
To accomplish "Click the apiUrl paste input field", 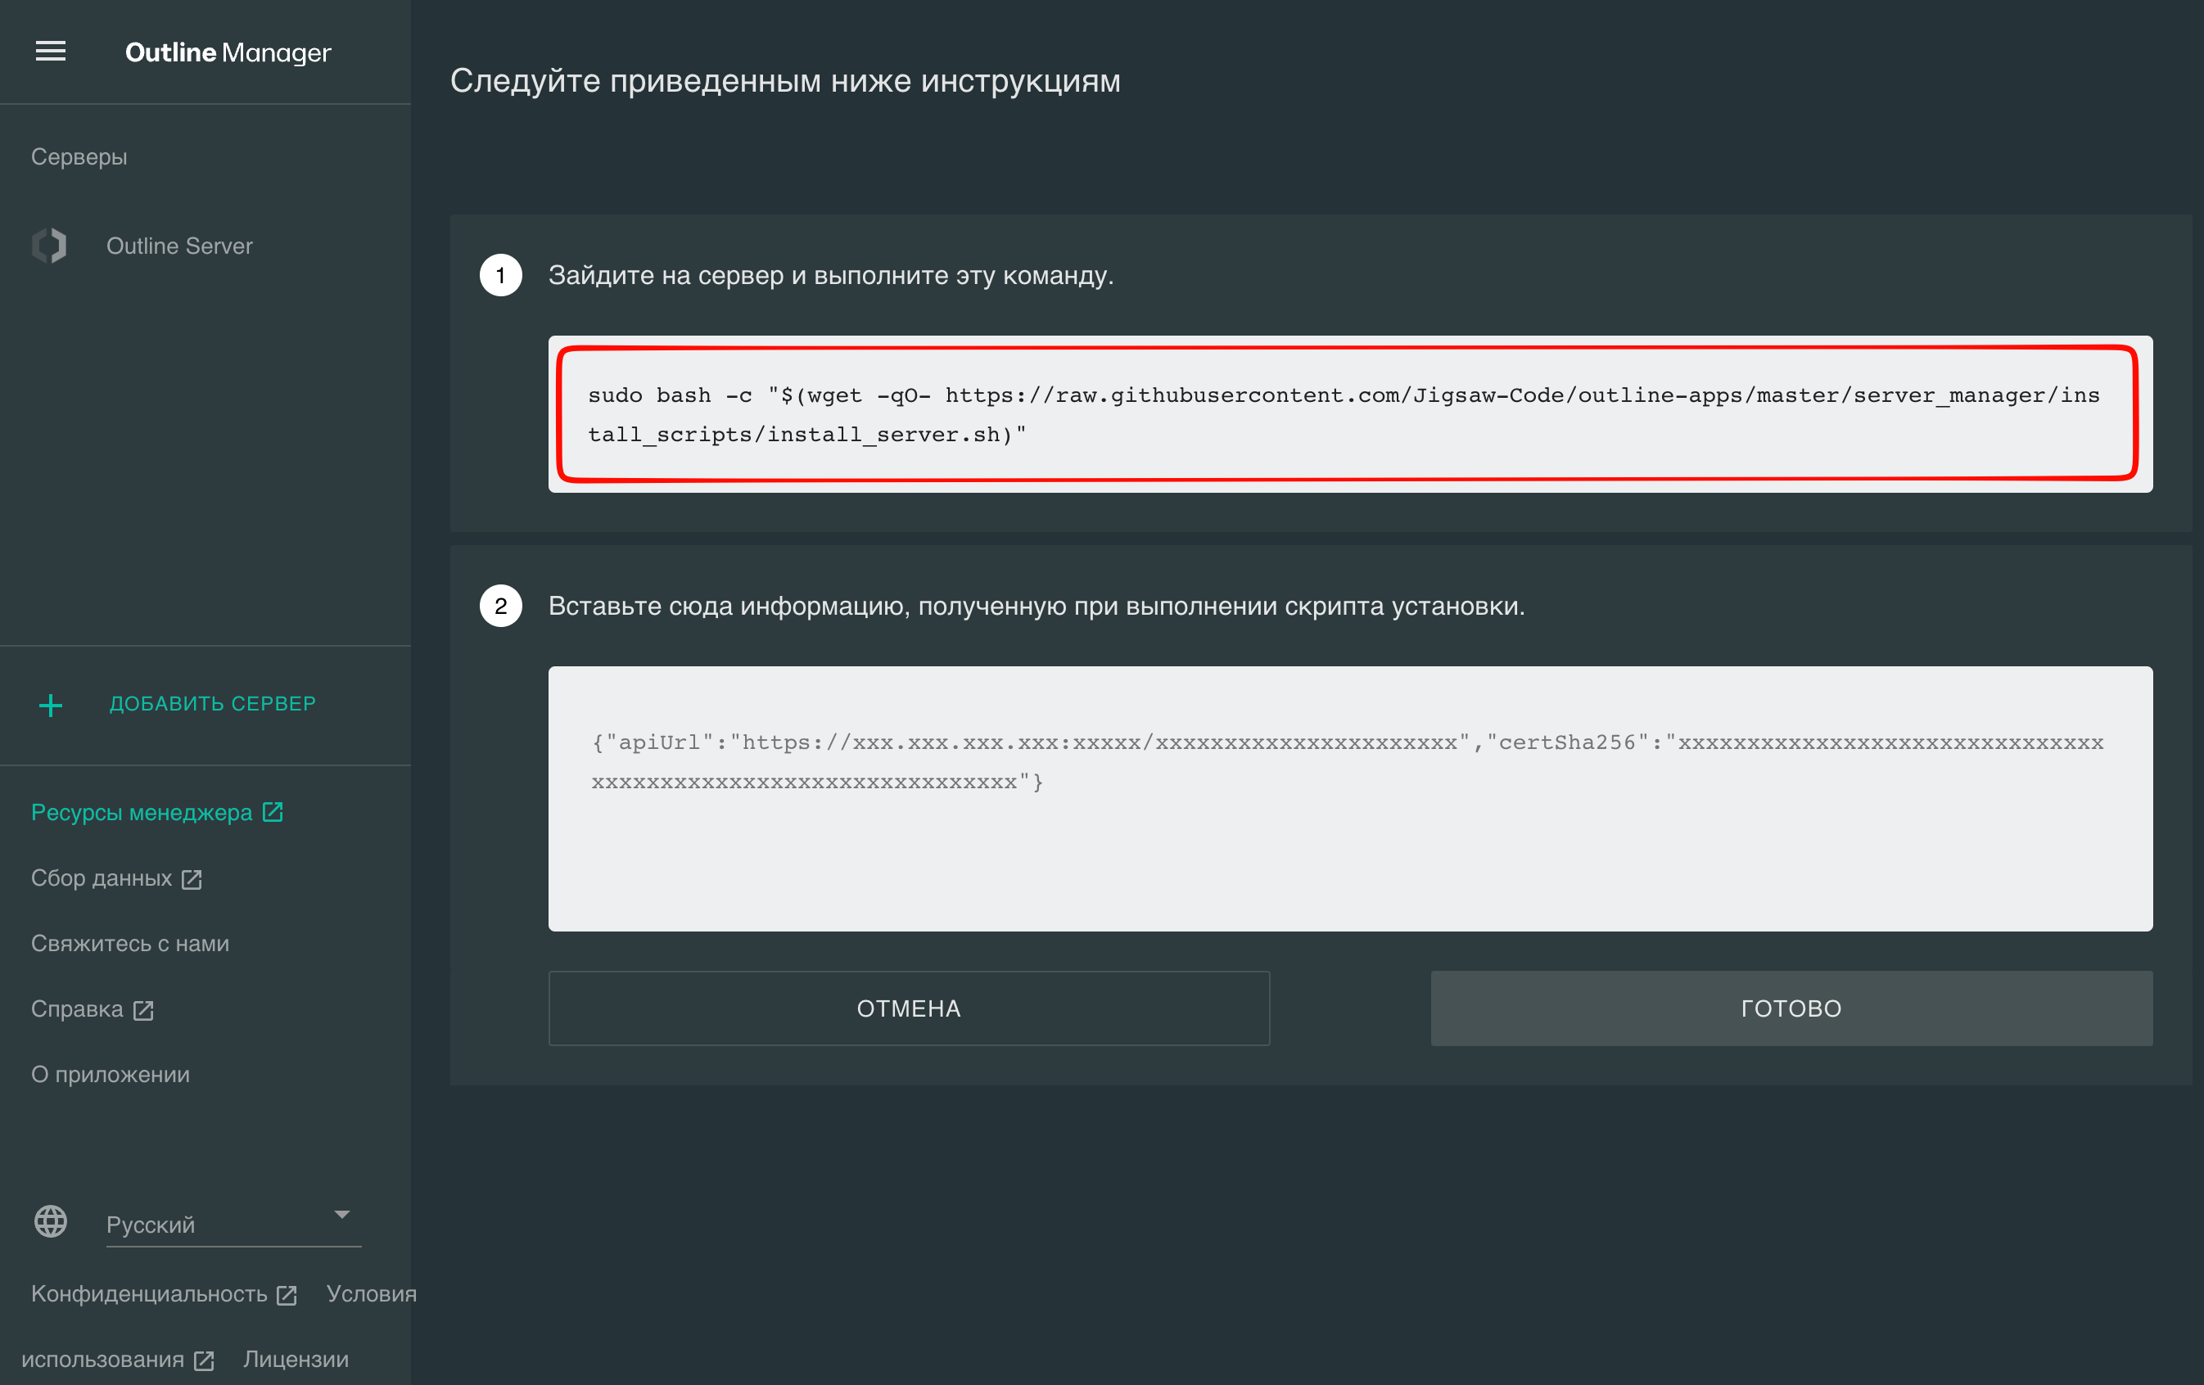I will click(1349, 798).
